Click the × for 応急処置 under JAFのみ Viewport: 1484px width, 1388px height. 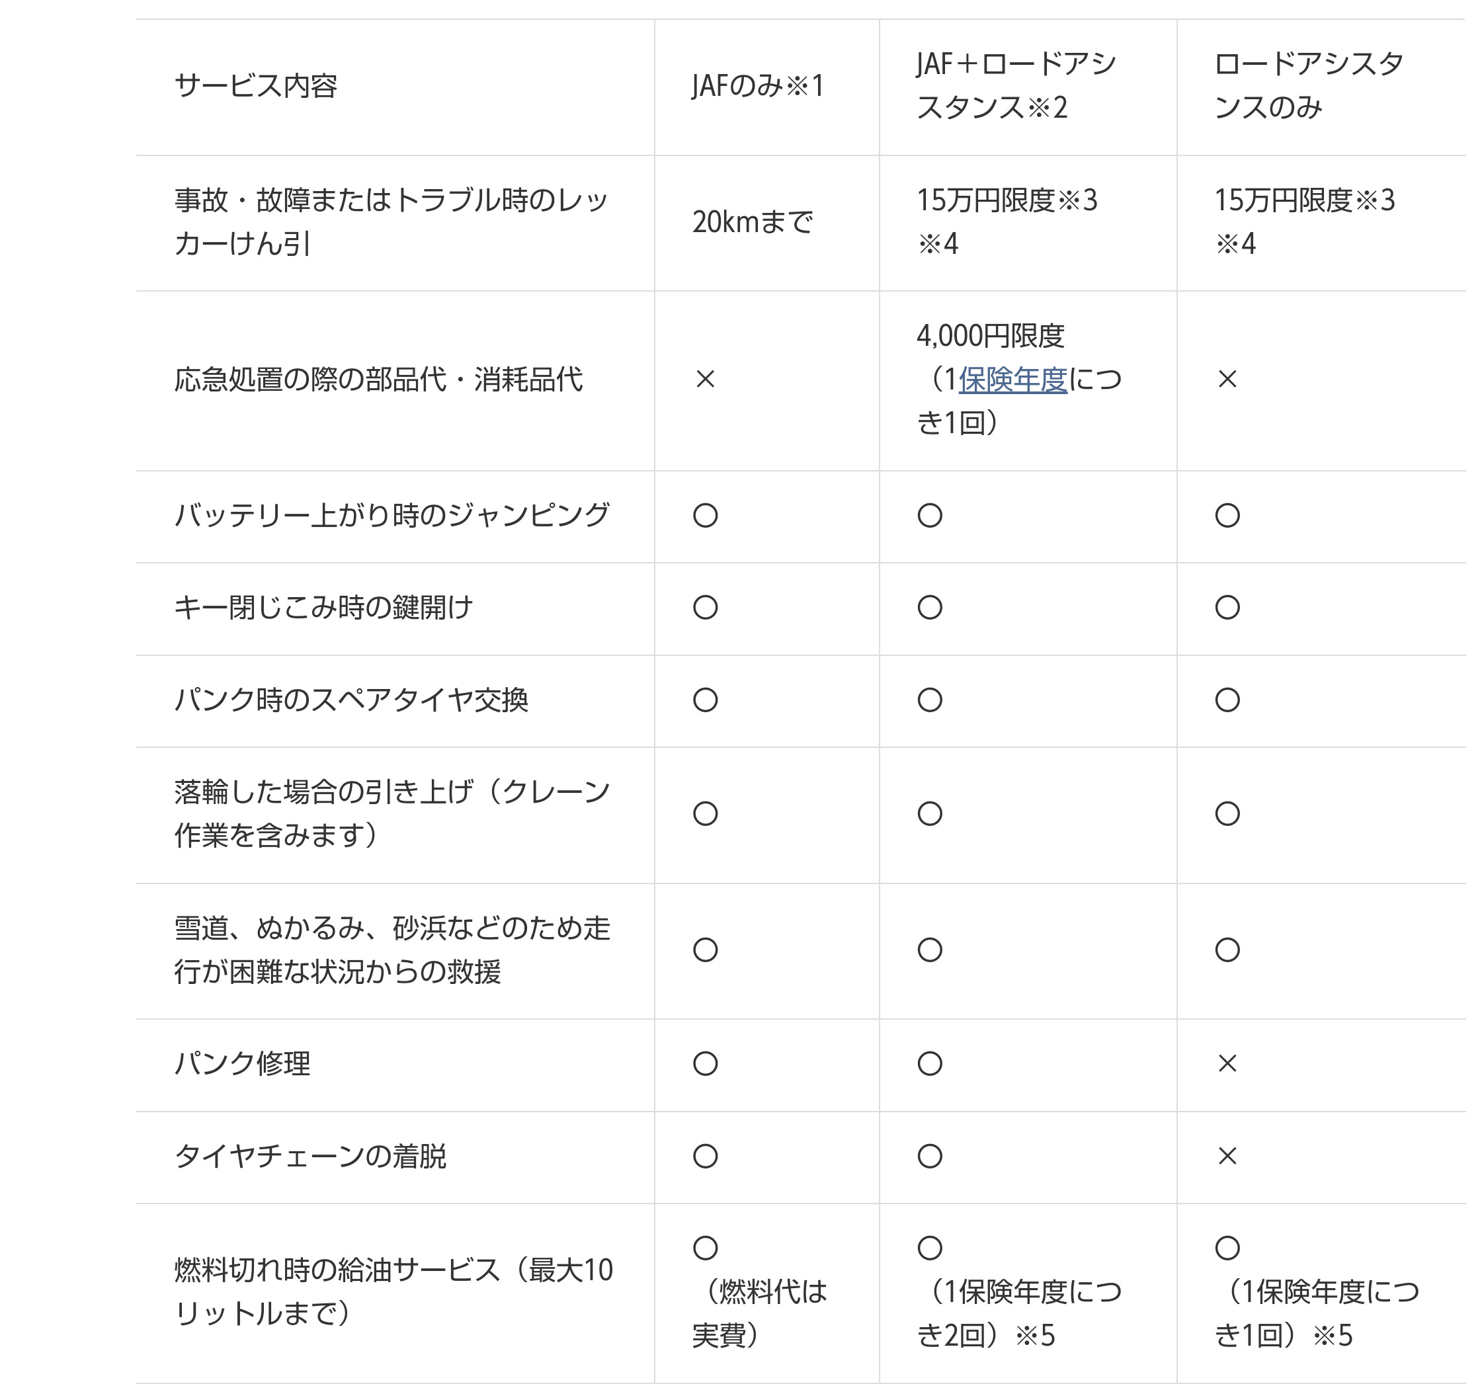705,380
